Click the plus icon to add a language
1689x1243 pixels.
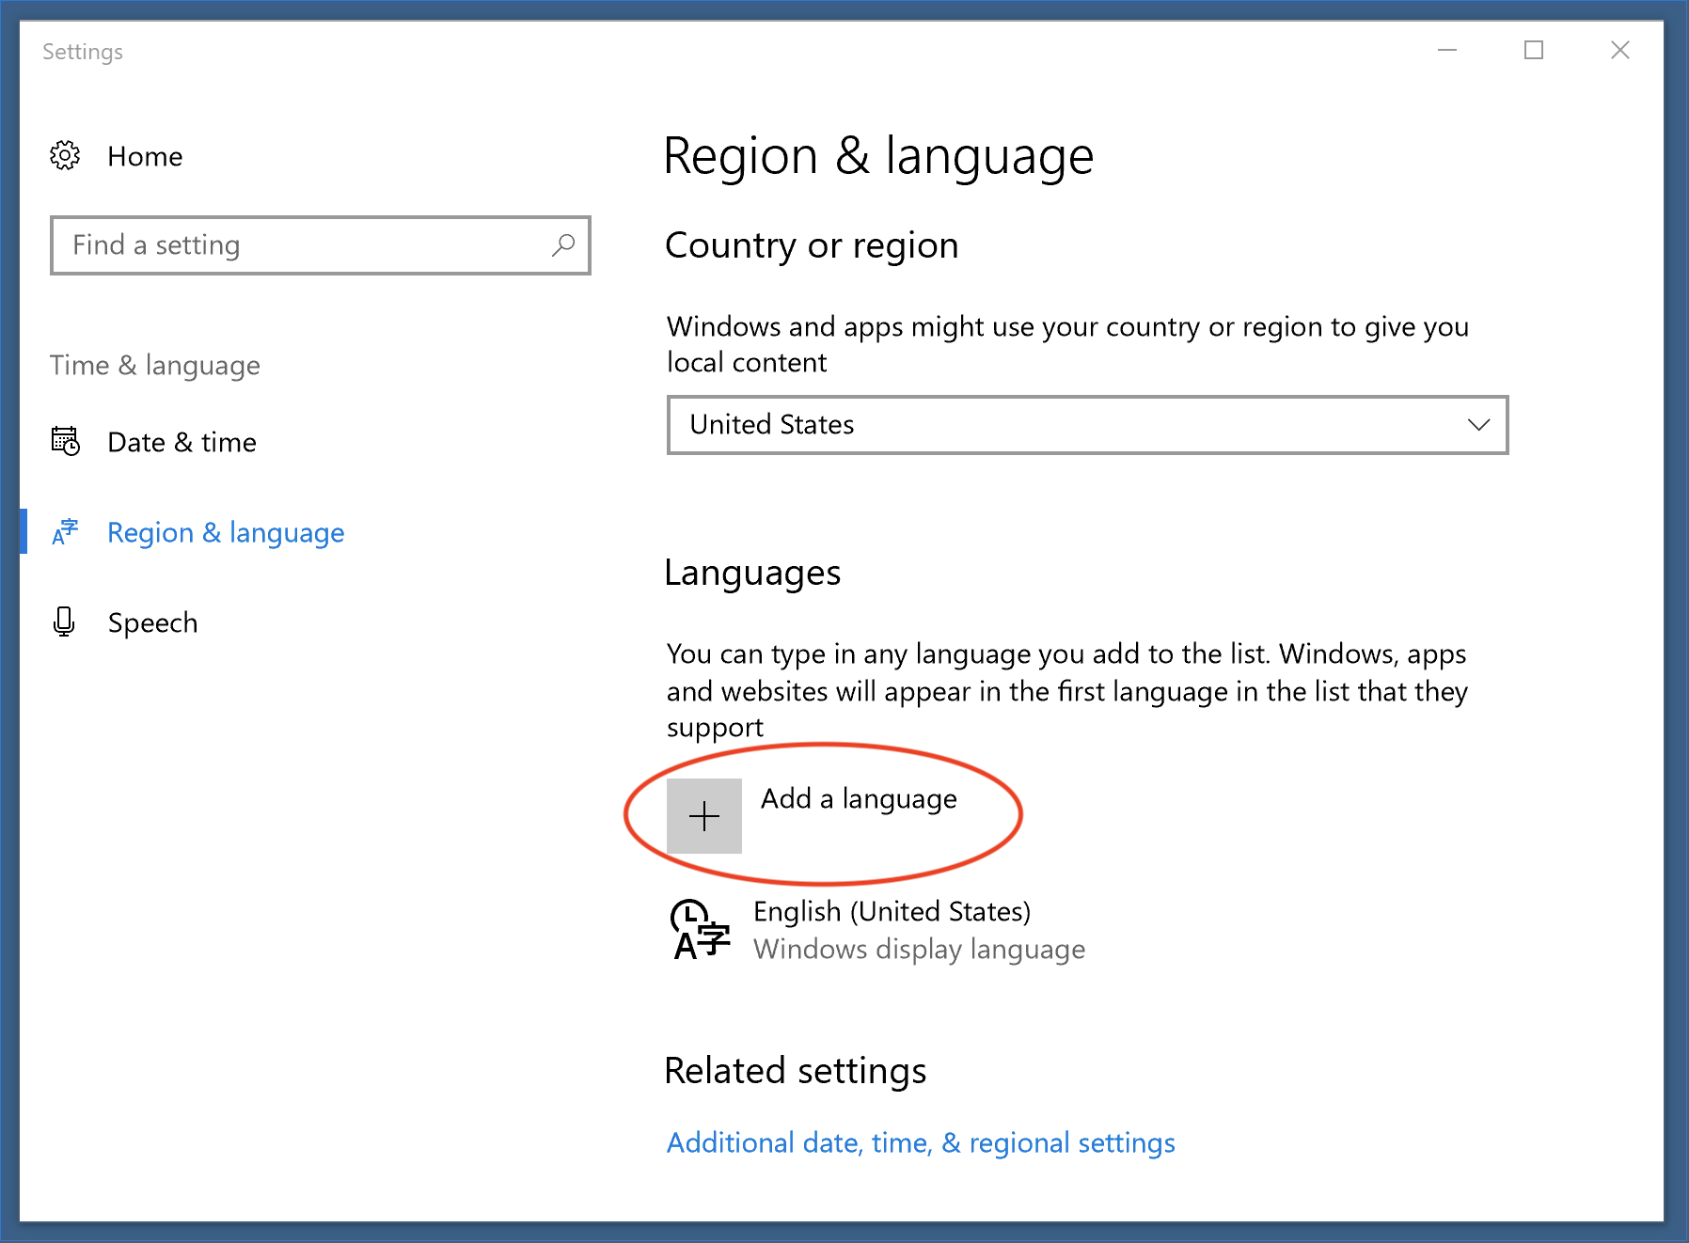coord(704,816)
